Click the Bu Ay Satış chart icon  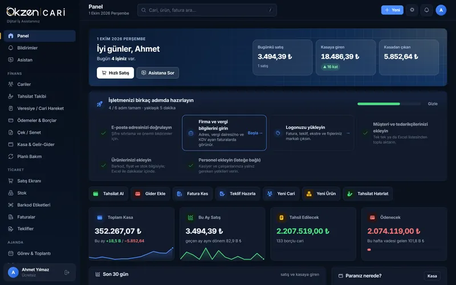point(190,217)
